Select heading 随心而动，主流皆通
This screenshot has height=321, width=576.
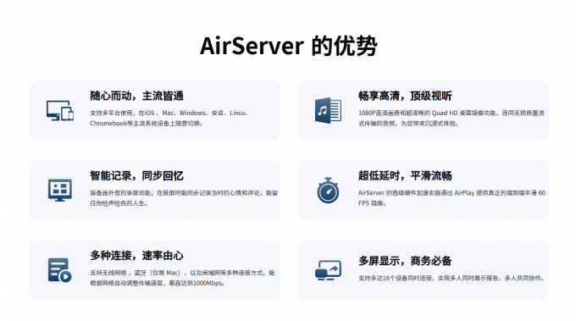136,97
